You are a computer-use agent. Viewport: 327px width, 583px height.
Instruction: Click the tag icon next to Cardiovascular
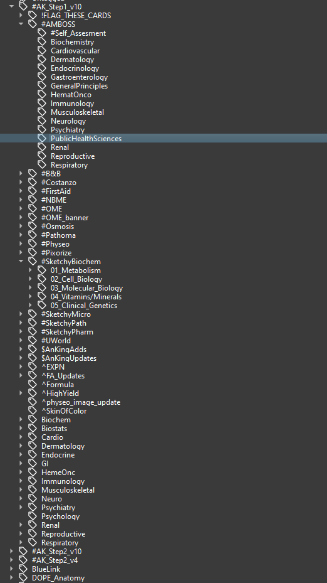pyautogui.click(x=42, y=51)
